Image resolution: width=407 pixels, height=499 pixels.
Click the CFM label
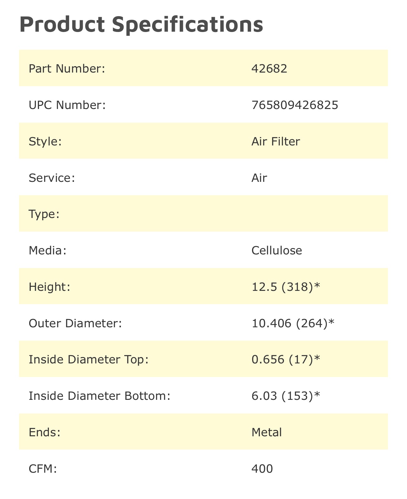tap(43, 469)
